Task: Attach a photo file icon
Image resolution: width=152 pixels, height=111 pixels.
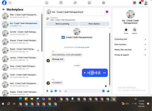Action: point(51,91)
